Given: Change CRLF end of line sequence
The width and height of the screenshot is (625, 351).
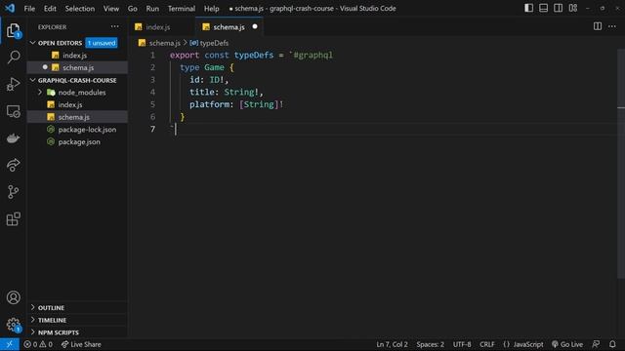Looking at the screenshot, I should [487, 344].
